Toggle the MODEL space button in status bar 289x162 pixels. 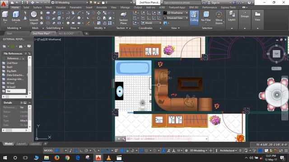pyautogui.click(x=48, y=151)
